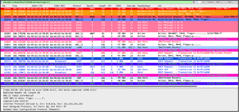Image resolution: width=239 pixels, height=112 pixels.
Task: Expand the User Datagram Protocol section
Action: [x=1, y=106]
